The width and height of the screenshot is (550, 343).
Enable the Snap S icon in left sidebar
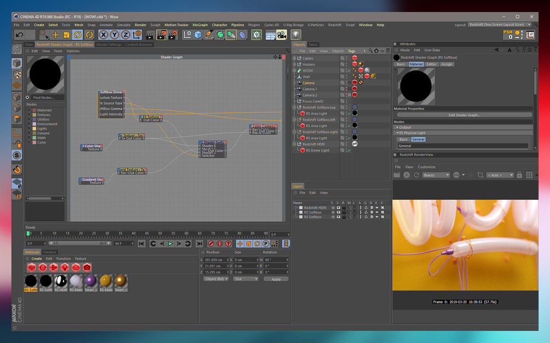17,155
